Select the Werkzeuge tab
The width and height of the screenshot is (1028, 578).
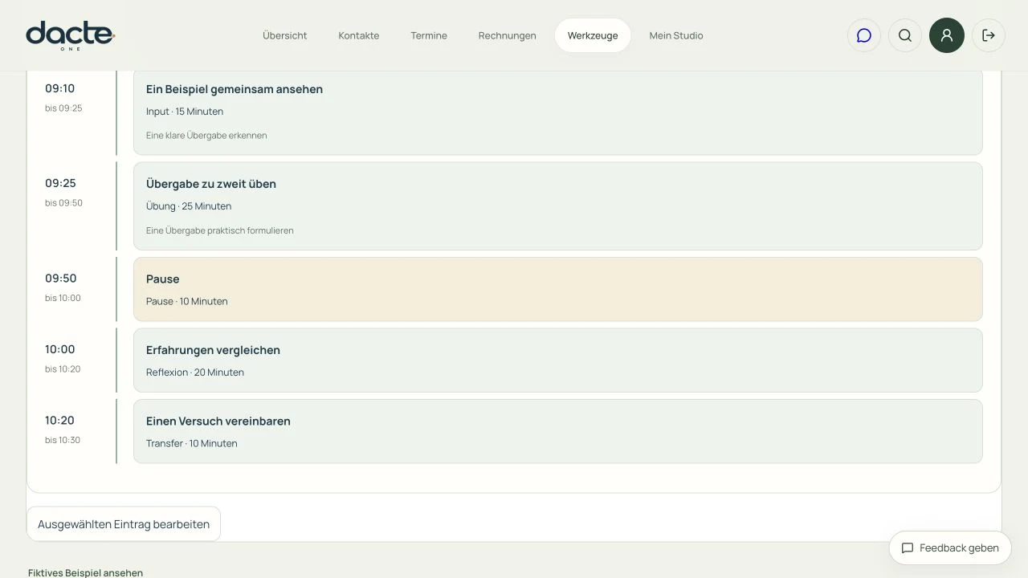pos(593,35)
